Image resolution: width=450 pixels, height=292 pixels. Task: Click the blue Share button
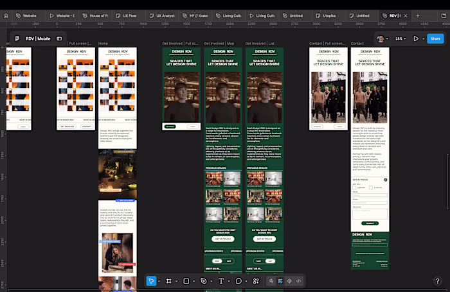tap(435, 39)
